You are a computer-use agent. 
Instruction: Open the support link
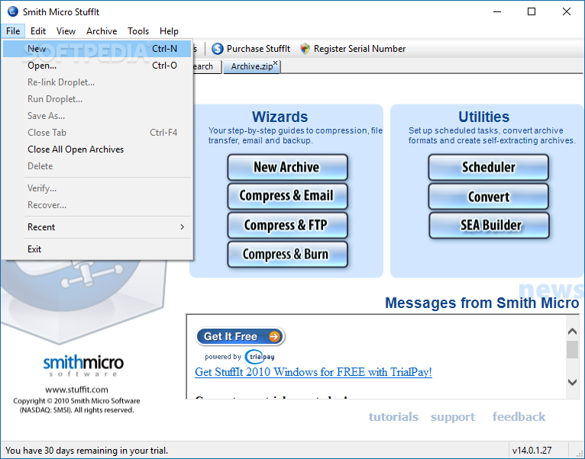[453, 416]
